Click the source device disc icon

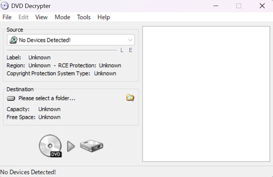tap(13, 40)
